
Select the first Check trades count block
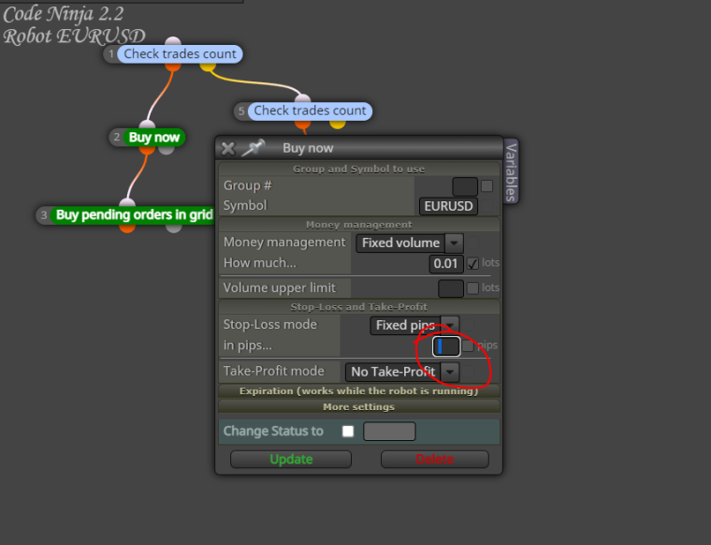pyautogui.click(x=180, y=54)
